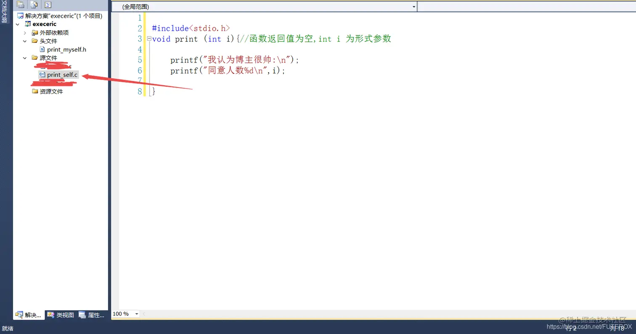Screen dimensions: 636x334
Task: Collapse the void print function outline
Action: [149, 39]
